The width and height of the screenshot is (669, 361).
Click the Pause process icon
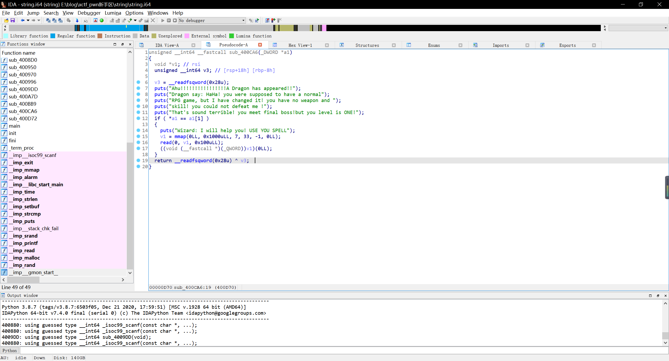[x=169, y=20]
